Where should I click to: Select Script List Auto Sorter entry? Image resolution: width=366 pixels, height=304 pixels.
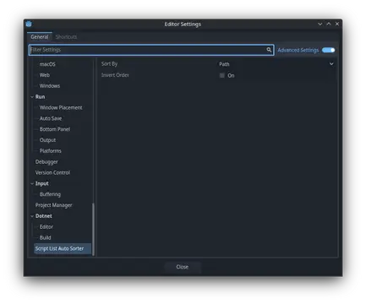pyautogui.click(x=63, y=249)
